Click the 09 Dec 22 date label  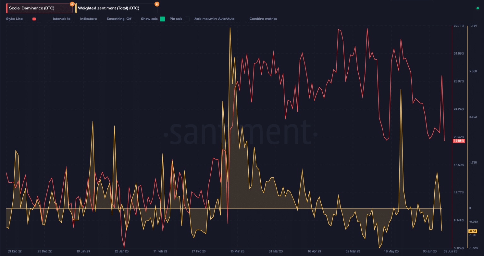(14, 251)
